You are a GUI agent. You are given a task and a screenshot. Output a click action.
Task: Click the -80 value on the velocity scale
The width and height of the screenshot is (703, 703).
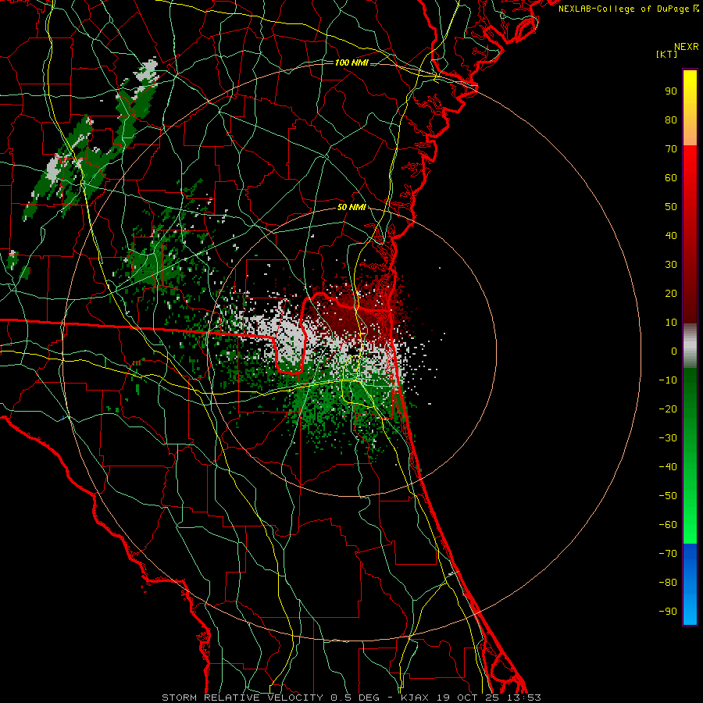point(668,583)
